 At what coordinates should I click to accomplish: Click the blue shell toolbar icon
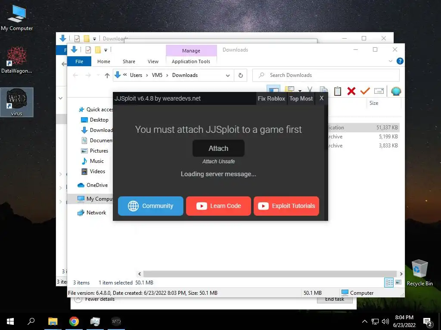click(396, 91)
